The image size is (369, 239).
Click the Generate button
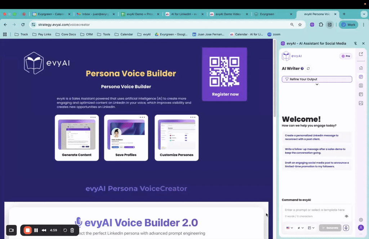[x=330, y=227]
